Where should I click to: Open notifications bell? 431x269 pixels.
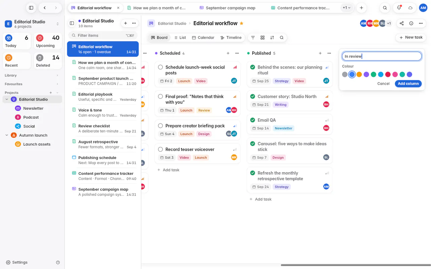[399, 8]
